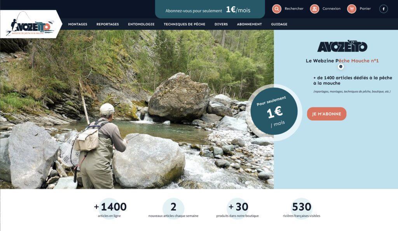Image resolution: width=398 pixels, height=231 pixels.
Task: Click the fly fisherman hero photo
Action: point(137,109)
